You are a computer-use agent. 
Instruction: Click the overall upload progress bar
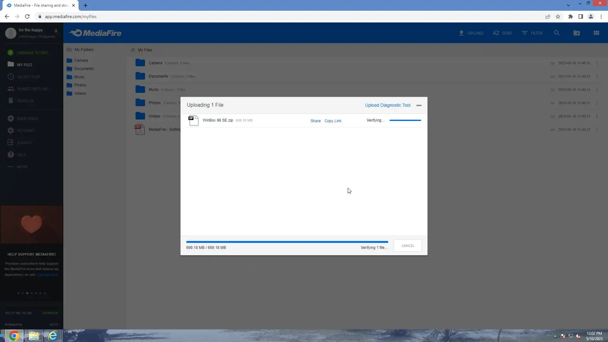pos(287,242)
